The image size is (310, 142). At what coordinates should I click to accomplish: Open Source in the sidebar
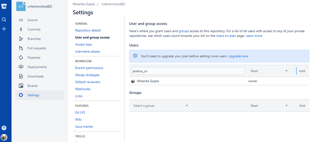click(x=32, y=20)
